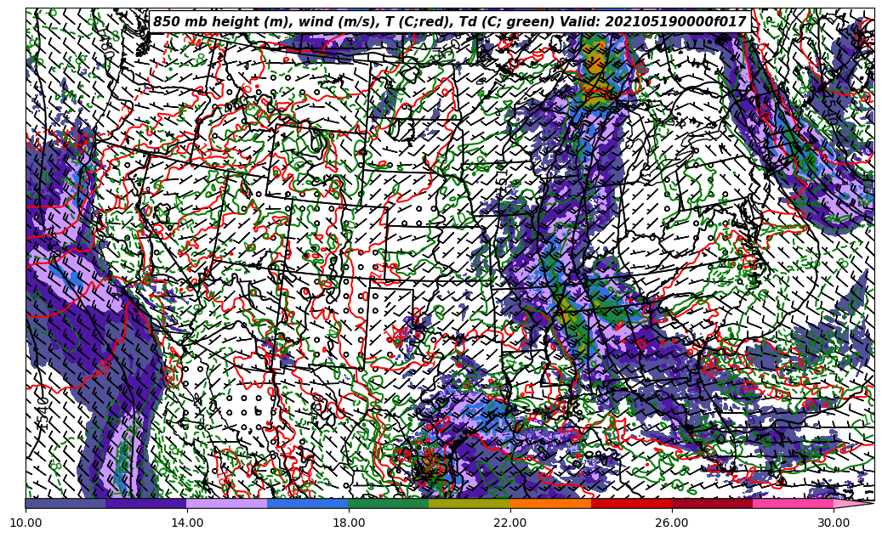Click the 30.00 colorbar tick label
This screenshot has height=537, width=882.
click(834, 523)
